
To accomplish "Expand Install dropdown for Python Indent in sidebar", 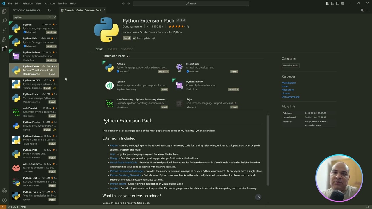I will tap(55, 60).
